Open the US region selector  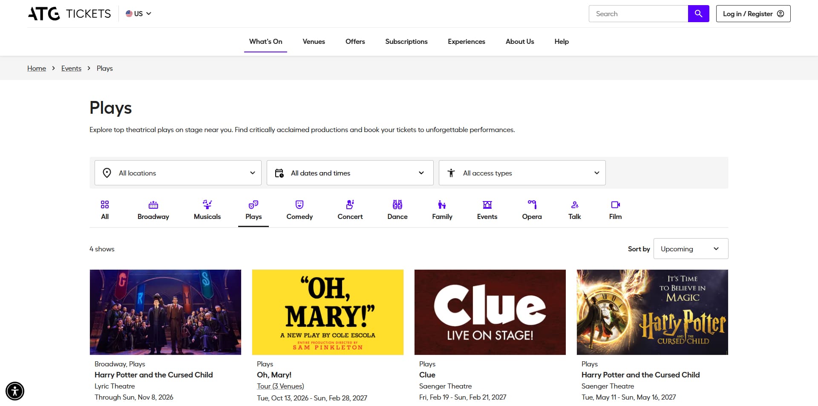[138, 14]
